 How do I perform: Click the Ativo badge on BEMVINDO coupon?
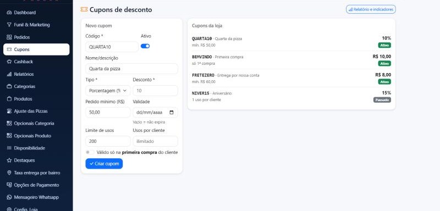(384, 63)
